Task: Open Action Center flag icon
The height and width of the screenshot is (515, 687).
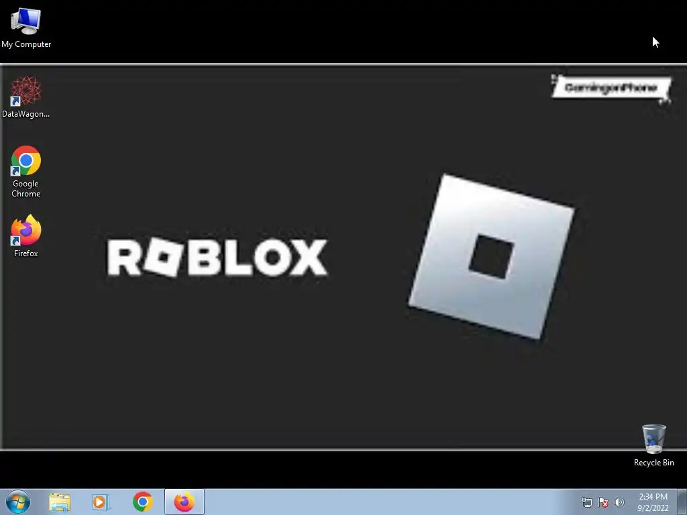Action: (603, 502)
